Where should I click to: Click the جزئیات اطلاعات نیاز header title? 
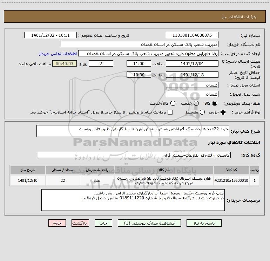coord(239,17)
